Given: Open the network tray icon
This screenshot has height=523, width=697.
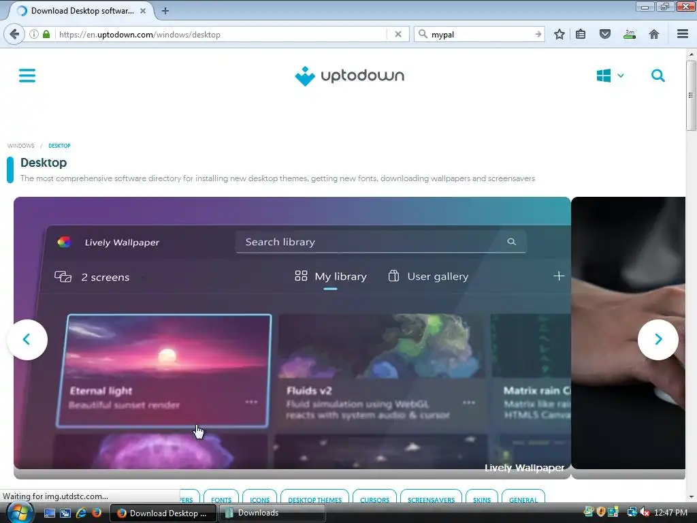Looking at the screenshot, I should tap(632, 512).
